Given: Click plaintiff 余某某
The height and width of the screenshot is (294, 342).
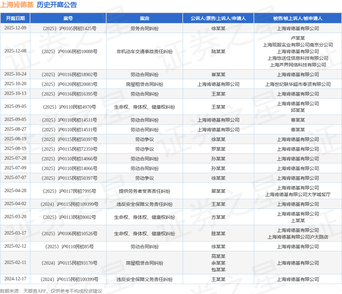Looking at the screenshot, I should coord(218,263).
